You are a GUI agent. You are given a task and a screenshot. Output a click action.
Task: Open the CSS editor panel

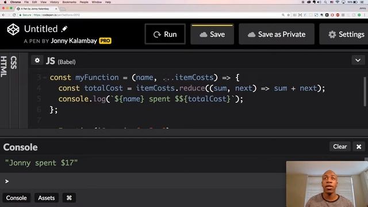coord(14,63)
